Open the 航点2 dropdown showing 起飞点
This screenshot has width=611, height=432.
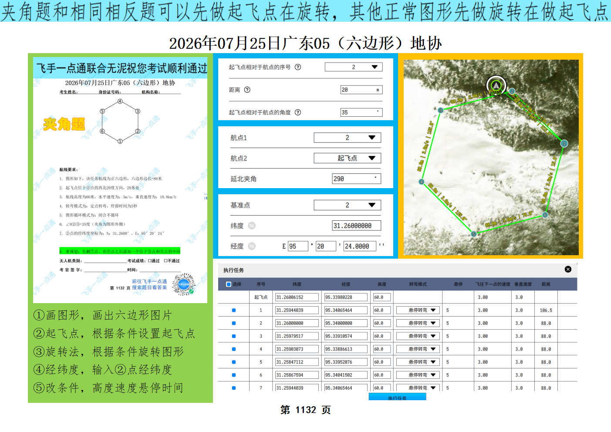[x=348, y=158]
